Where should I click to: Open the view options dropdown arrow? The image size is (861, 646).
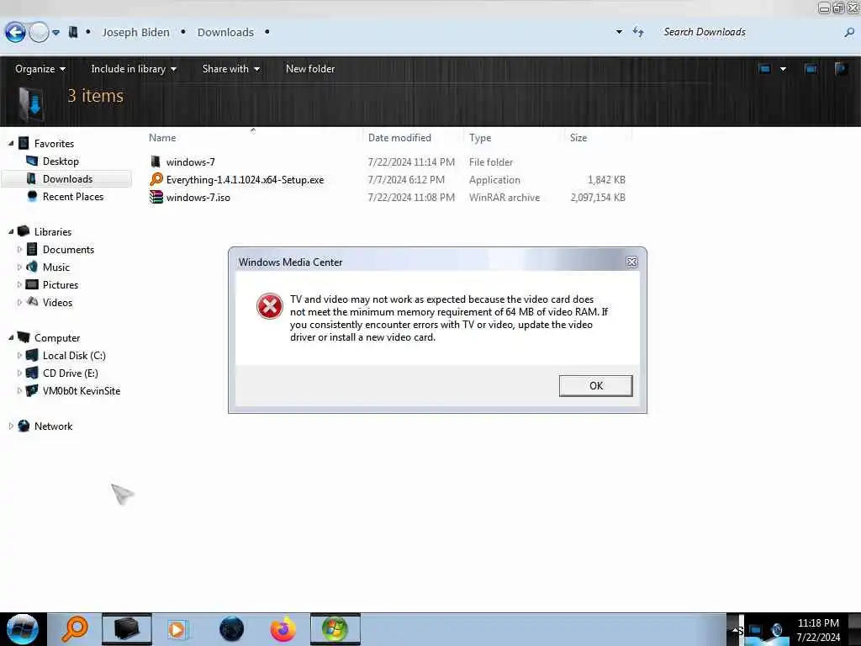coord(783,69)
